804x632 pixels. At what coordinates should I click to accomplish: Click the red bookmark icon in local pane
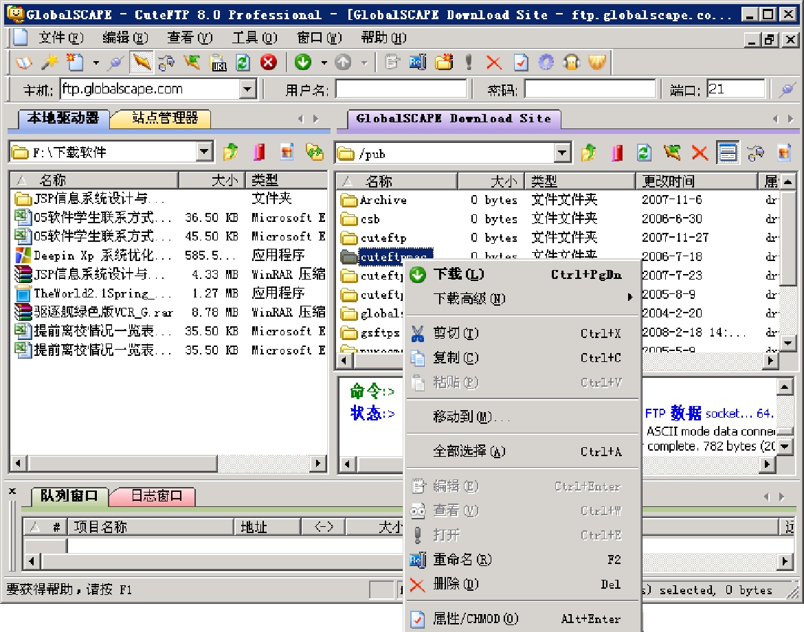click(259, 152)
